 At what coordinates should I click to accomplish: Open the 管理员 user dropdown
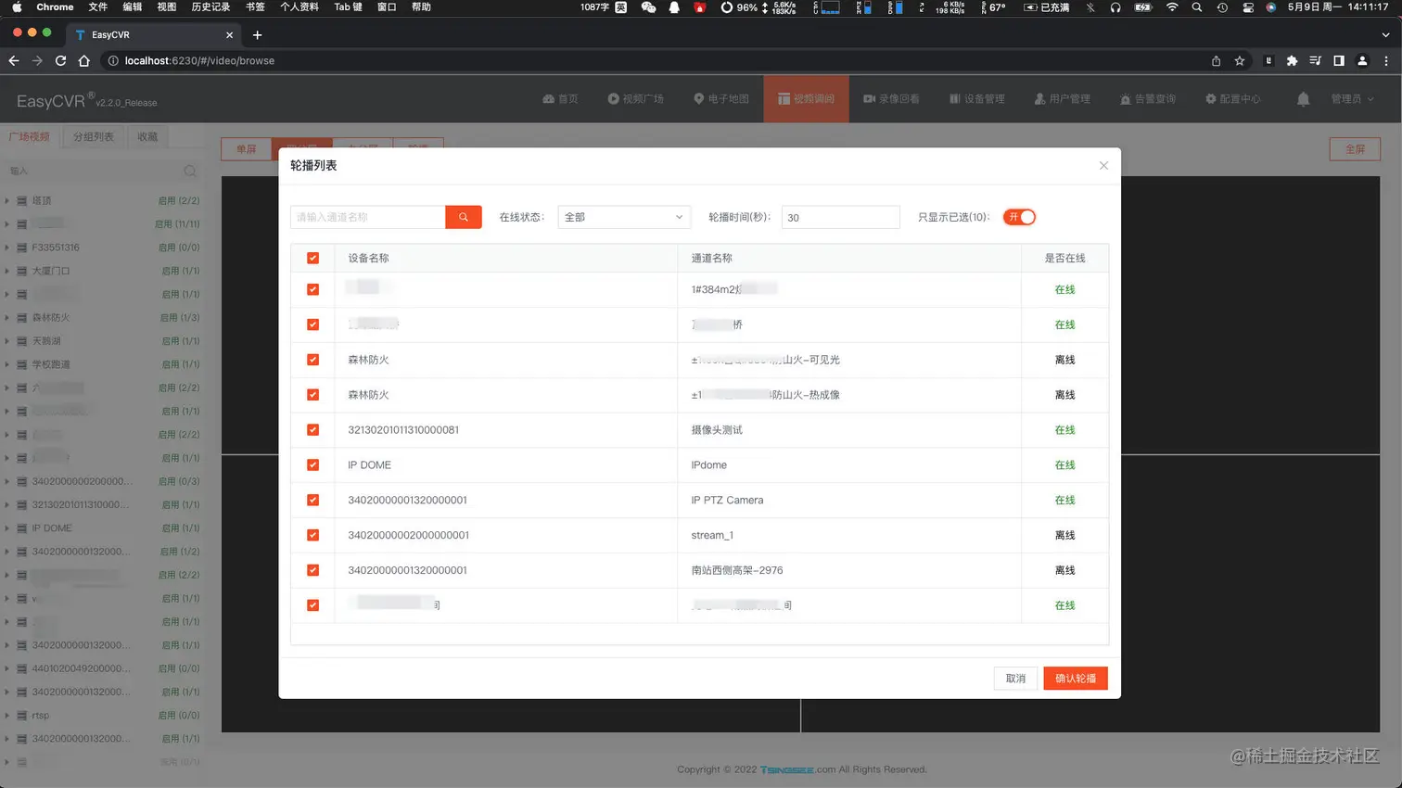point(1352,99)
